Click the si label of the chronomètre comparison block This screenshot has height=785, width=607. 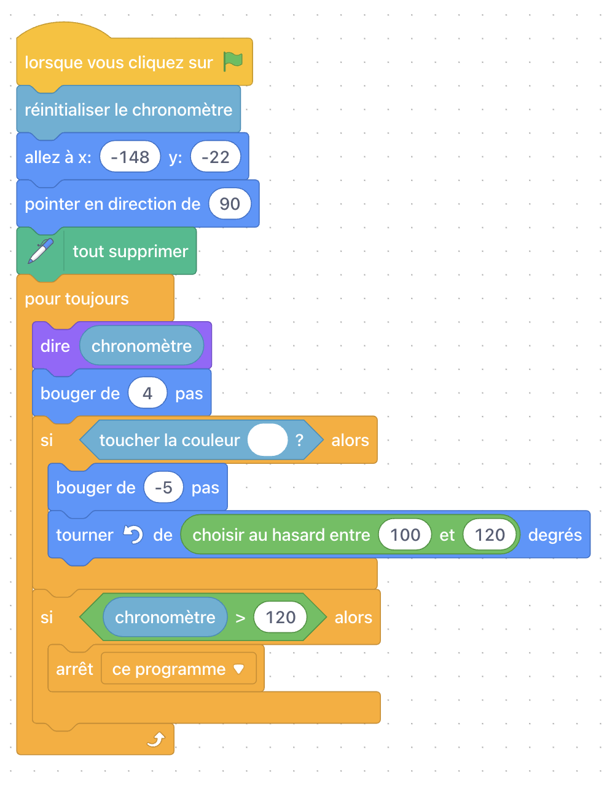(x=47, y=617)
